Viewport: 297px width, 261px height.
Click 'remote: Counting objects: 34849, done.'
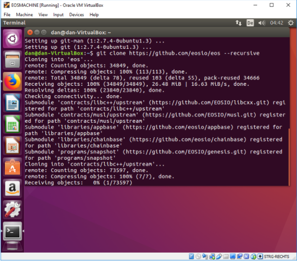click(x=86, y=66)
